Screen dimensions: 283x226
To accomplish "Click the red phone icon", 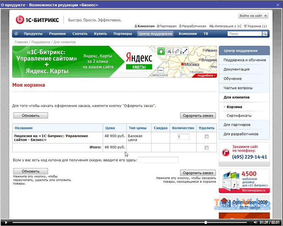I will click(226, 152).
